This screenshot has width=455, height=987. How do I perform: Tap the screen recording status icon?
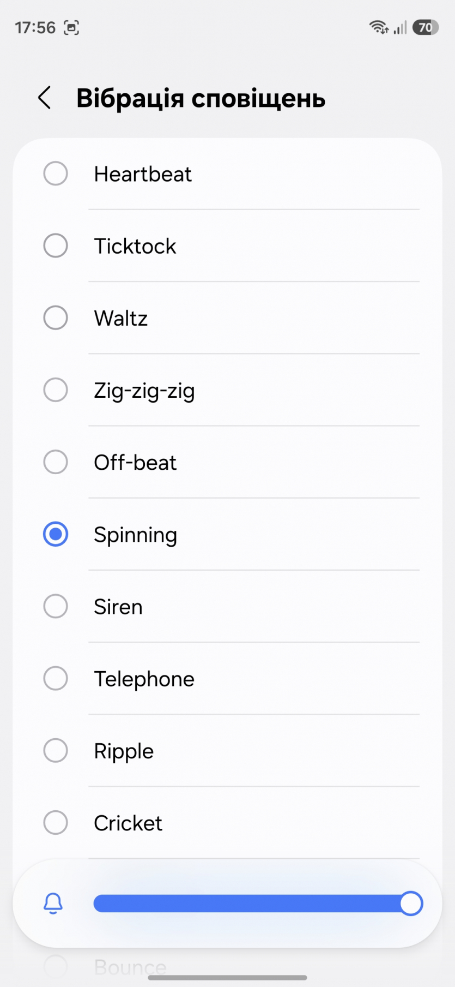[x=71, y=28]
